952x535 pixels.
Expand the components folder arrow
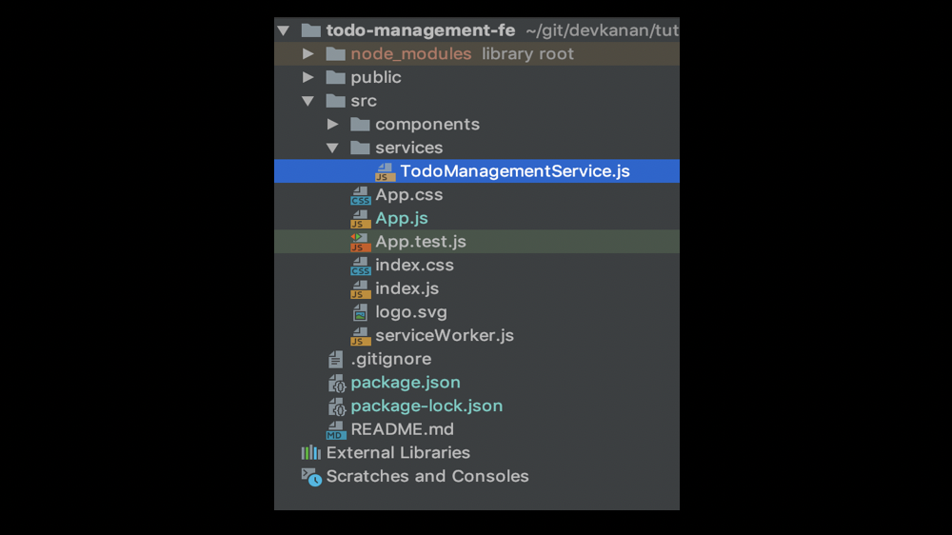click(332, 125)
